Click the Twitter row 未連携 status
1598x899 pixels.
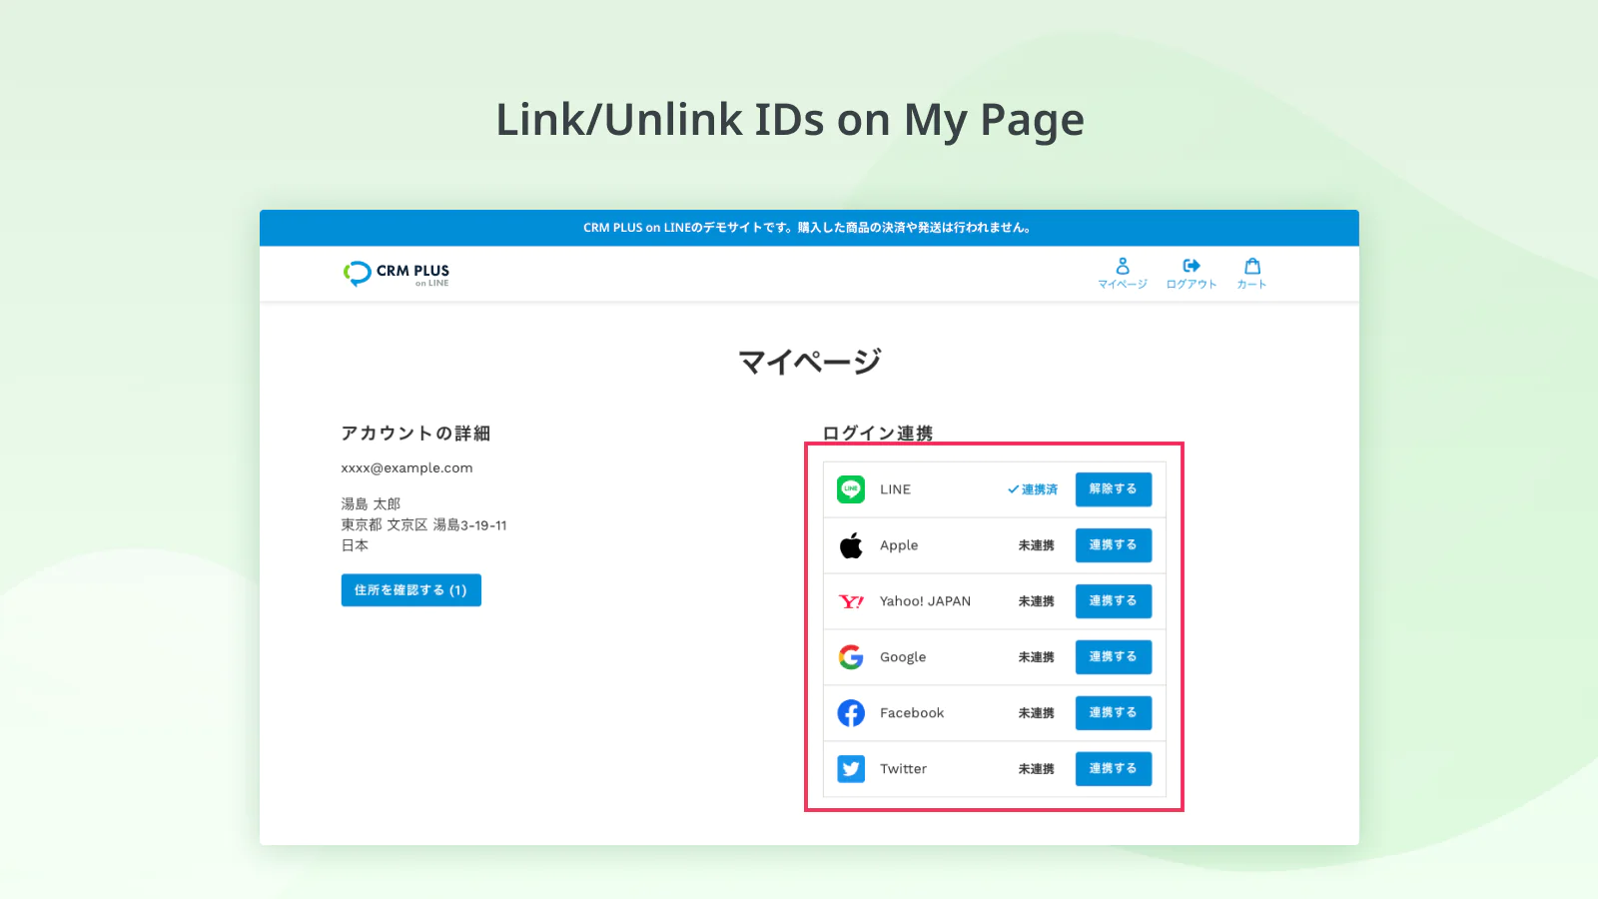(x=1037, y=769)
